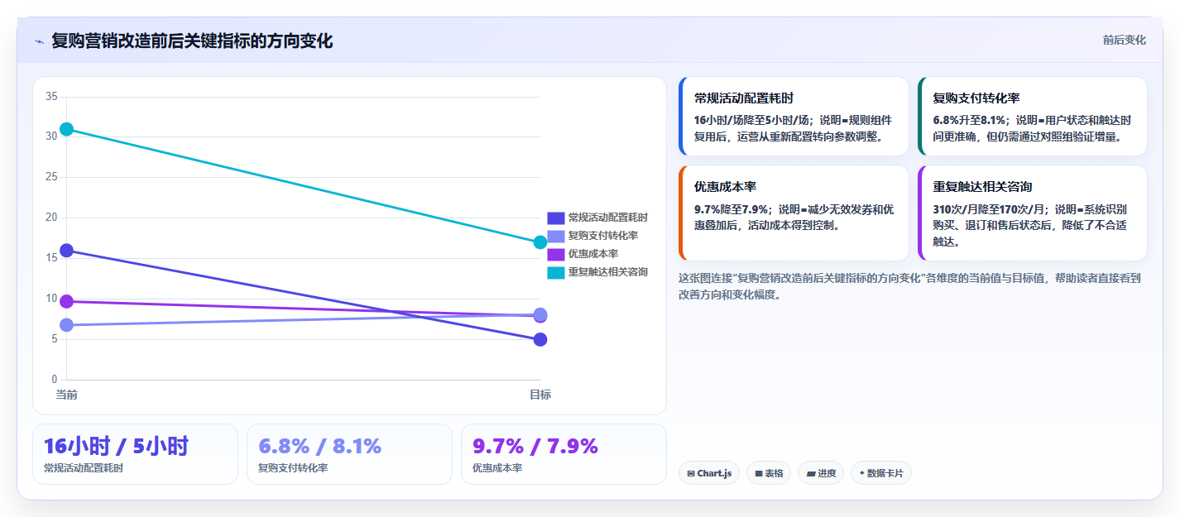Click the indigo 当前 data point at 16
This screenshot has width=1180, height=517.
tap(66, 251)
